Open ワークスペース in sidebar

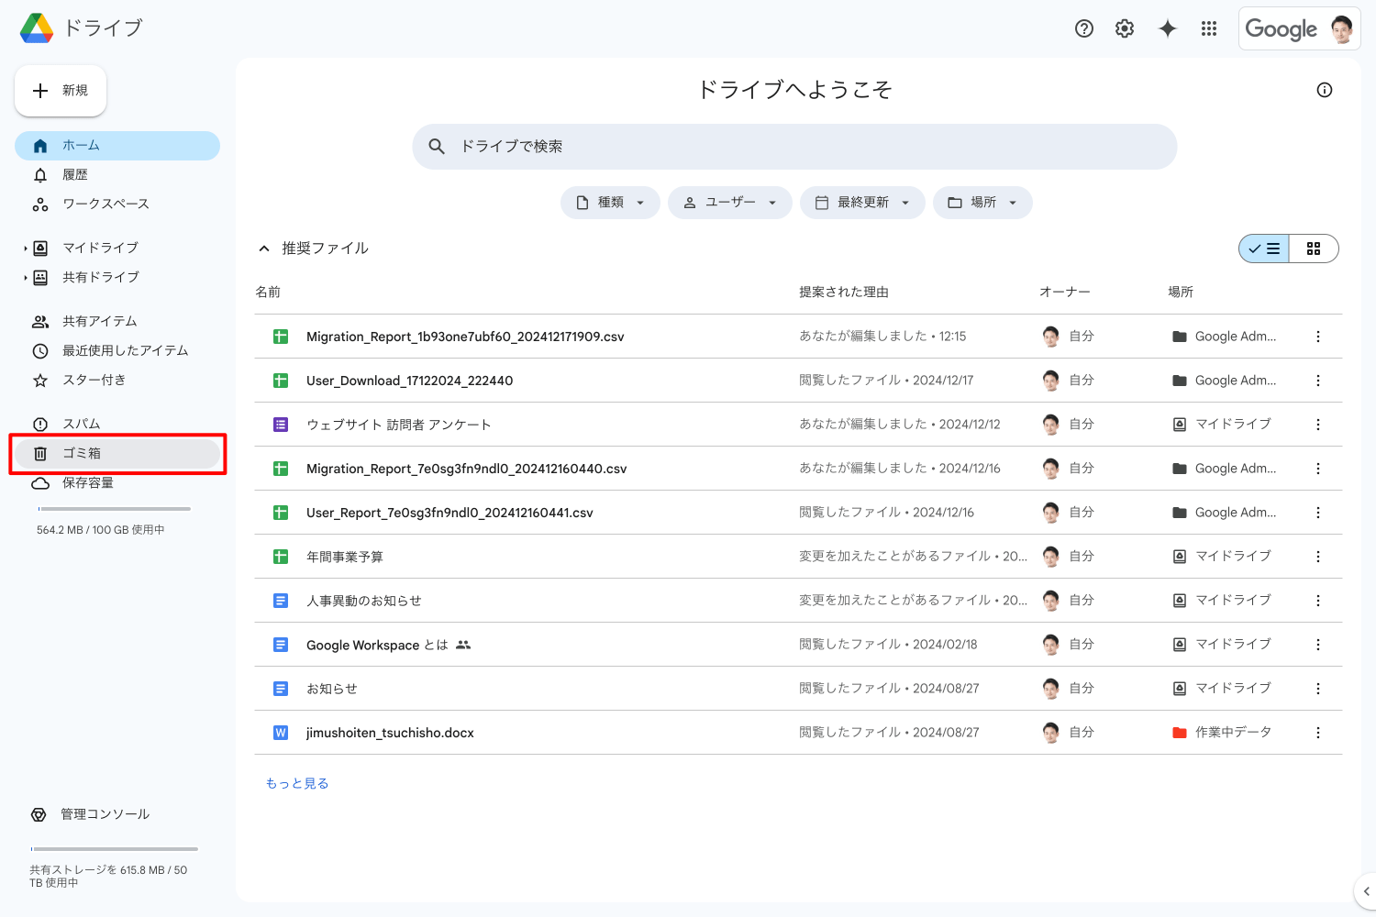[117, 204]
